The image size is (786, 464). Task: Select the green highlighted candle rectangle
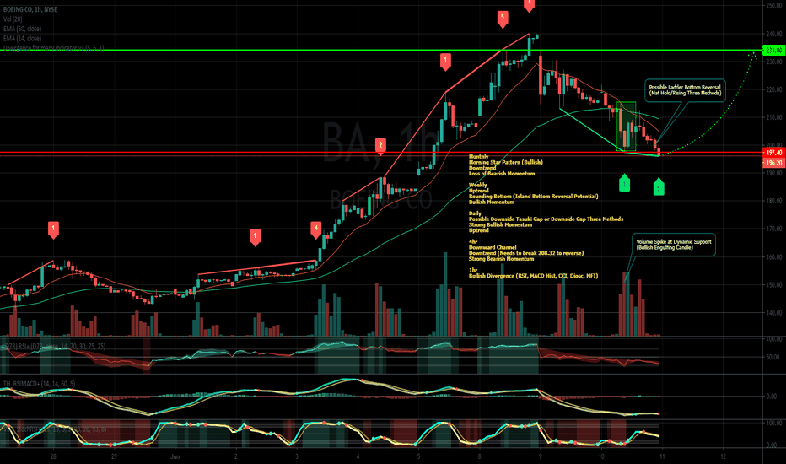[x=626, y=127]
